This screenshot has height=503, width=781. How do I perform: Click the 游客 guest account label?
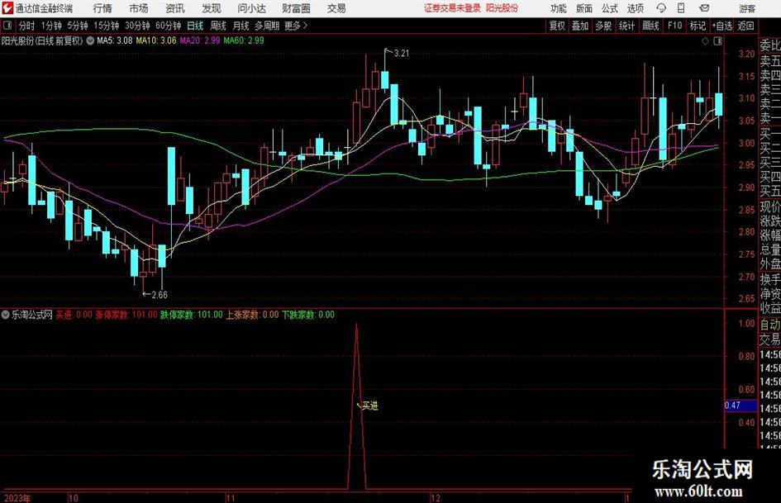pyautogui.click(x=746, y=8)
